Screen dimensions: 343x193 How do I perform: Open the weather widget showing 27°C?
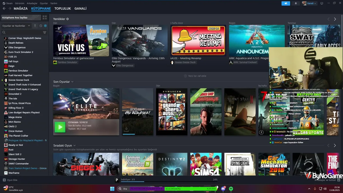point(13,188)
